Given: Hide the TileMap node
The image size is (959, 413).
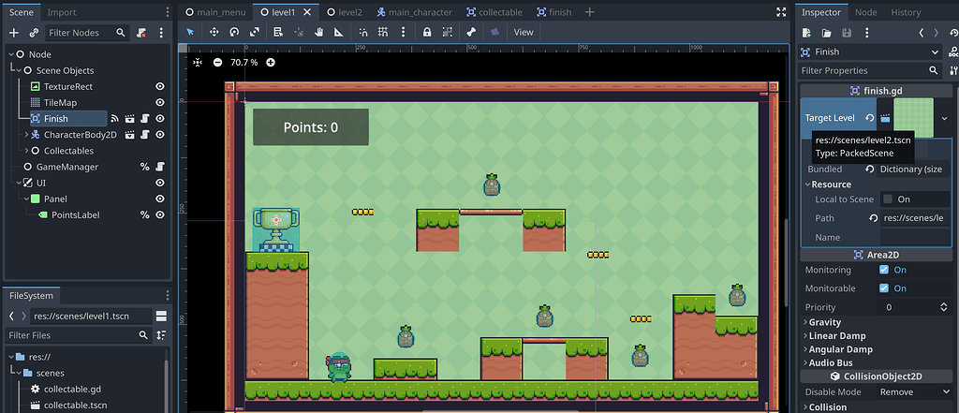Looking at the screenshot, I should (159, 103).
